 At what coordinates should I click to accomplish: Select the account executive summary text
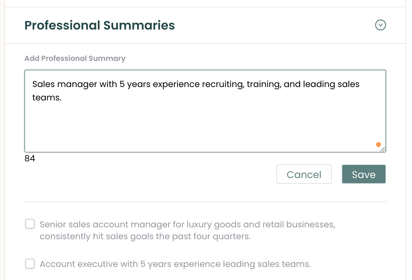pos(175,264)
